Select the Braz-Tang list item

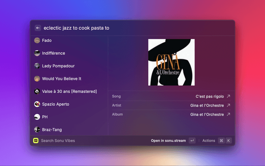click(52, 129)
